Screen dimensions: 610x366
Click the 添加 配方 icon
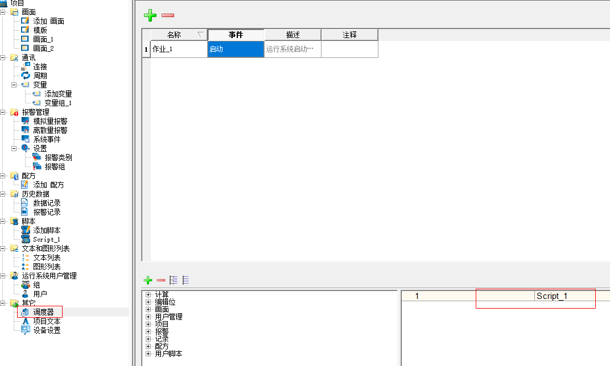pyautogui.click(x=25, y=185)
